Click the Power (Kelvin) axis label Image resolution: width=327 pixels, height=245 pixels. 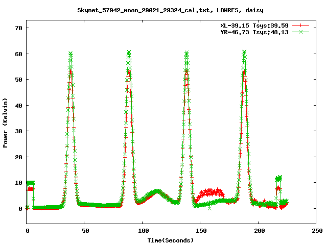tap(5, 123)
